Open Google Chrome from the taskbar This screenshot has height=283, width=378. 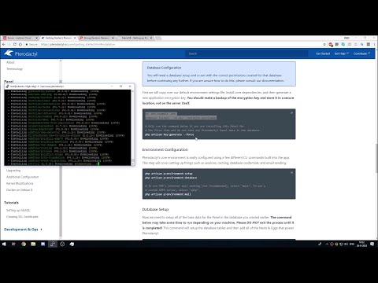click(x=24, y=244)
